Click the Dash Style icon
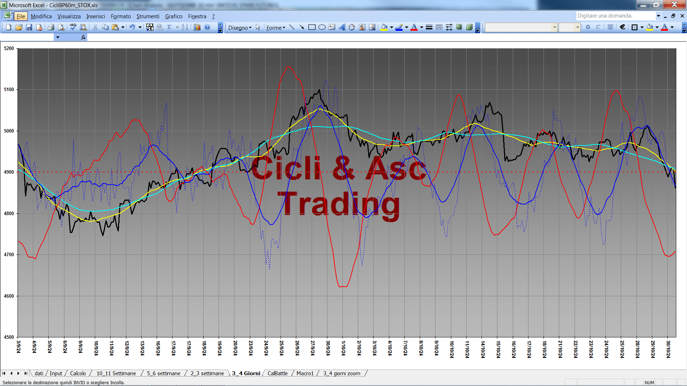Viewport: 687px width, 386px height. [x=439, y=27]
